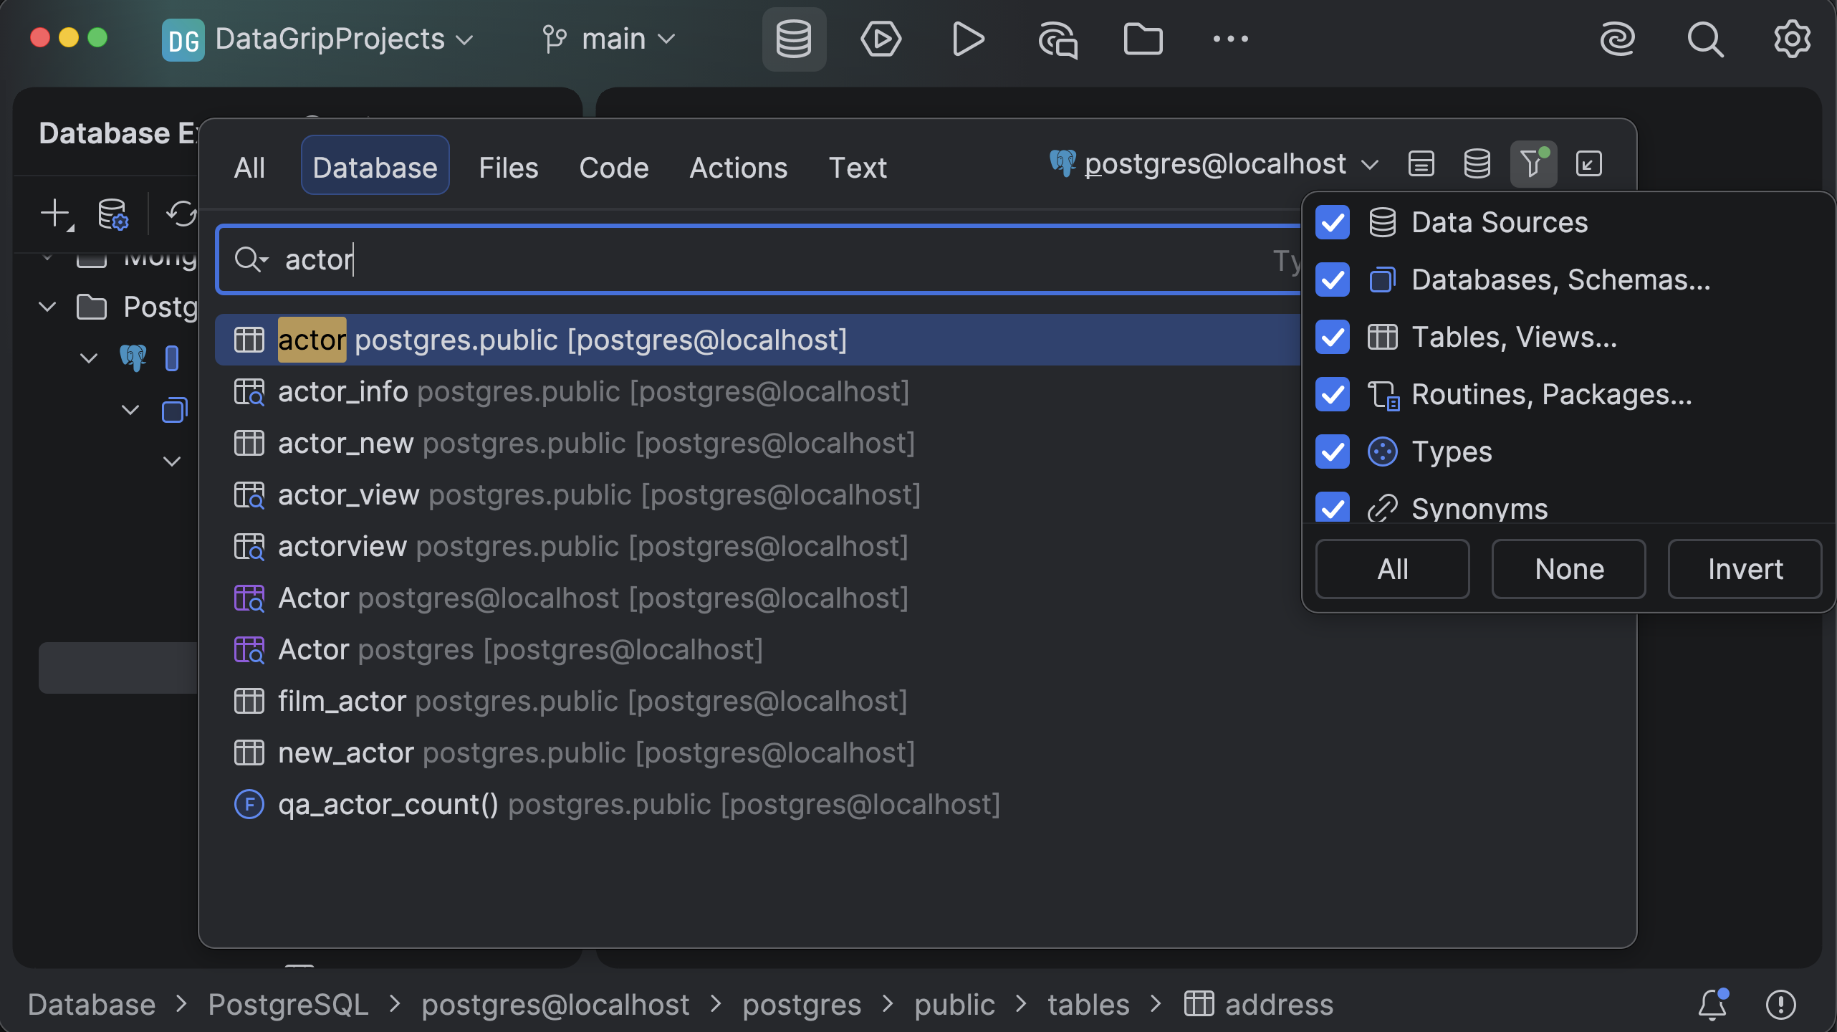This screenshot has height=1032, width=1837.
Task: Click the preview panel icon in search popup
Action: (1421, 164)
